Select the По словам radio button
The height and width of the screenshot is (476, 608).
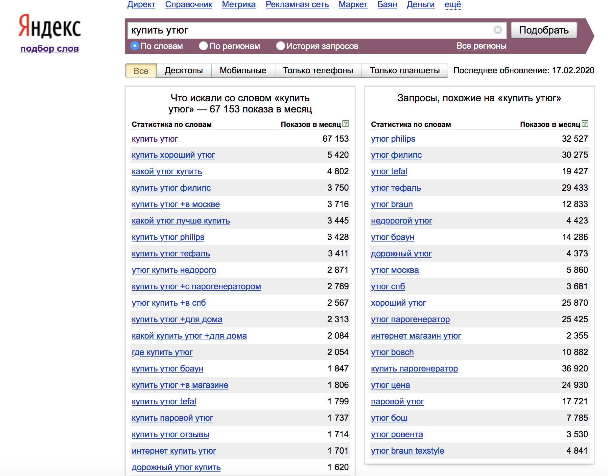pos(135,46)
